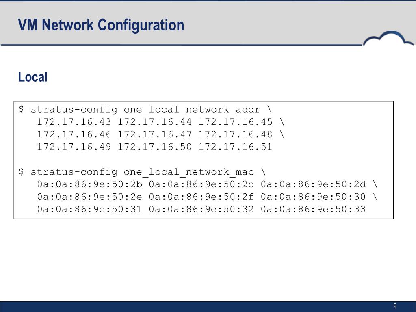Click MAC address 0a:0a:86:9e:50:30
Image resolution: width=416 pixels, height=312 pixels.
[x=313, y=197]
